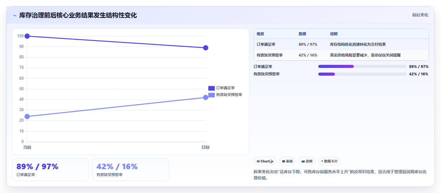The height and width of the screenshot is (193, 441).
Task: Click the 有效缺货预警率 progress bar
Action: pyautogui.click(x=362, y=74)
